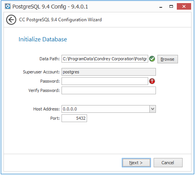This screenshot has width=195, height=175.
Task: Proceed with the Next > button
Action: tap(136, 163)
